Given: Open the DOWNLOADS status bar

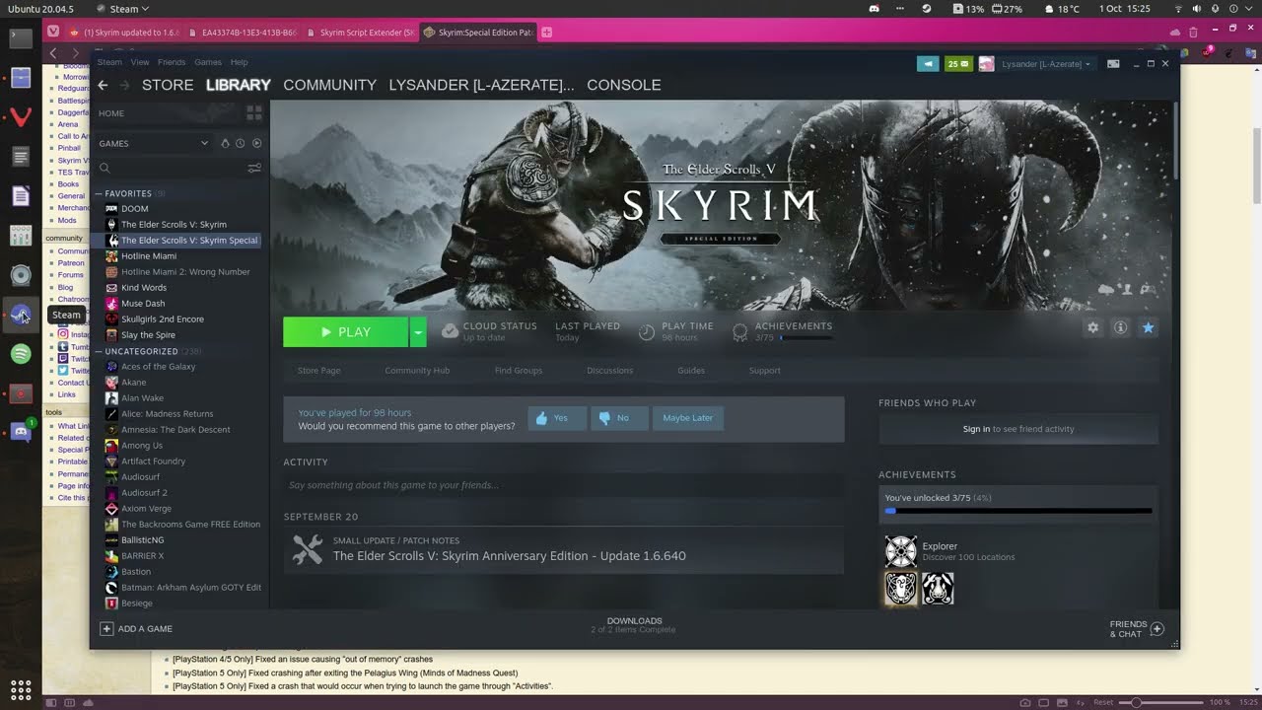Looking at the screenshot, I should (634, 625).
